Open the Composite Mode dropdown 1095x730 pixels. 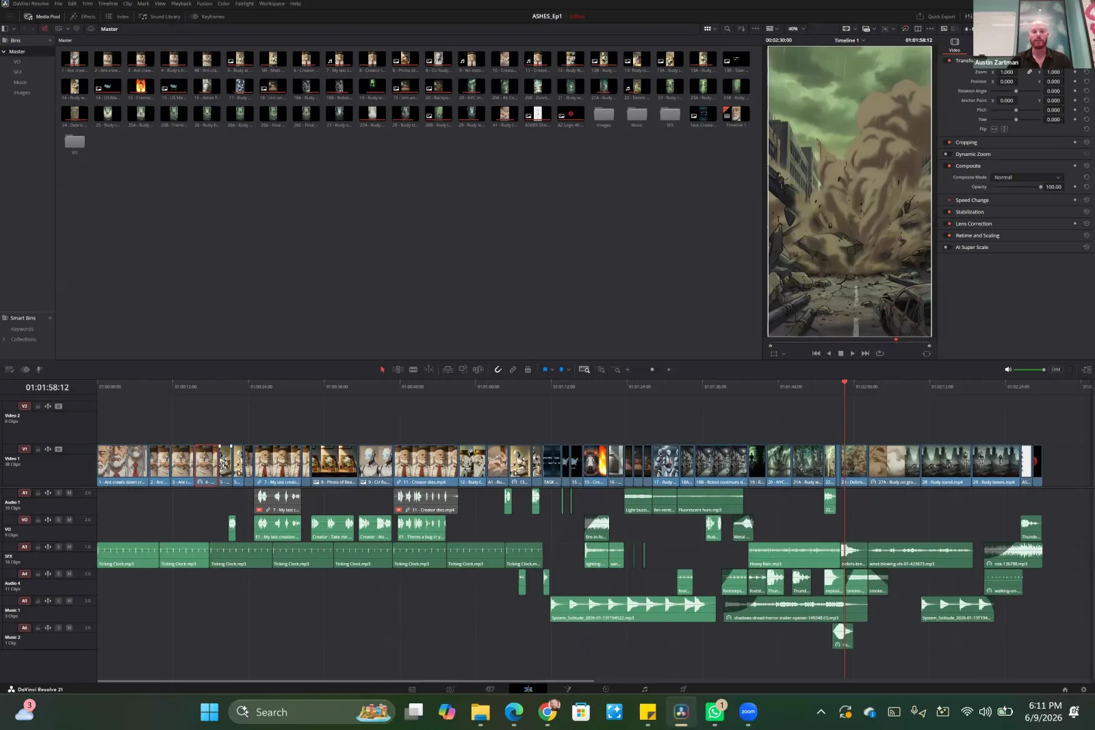[x=1027, y=177]
